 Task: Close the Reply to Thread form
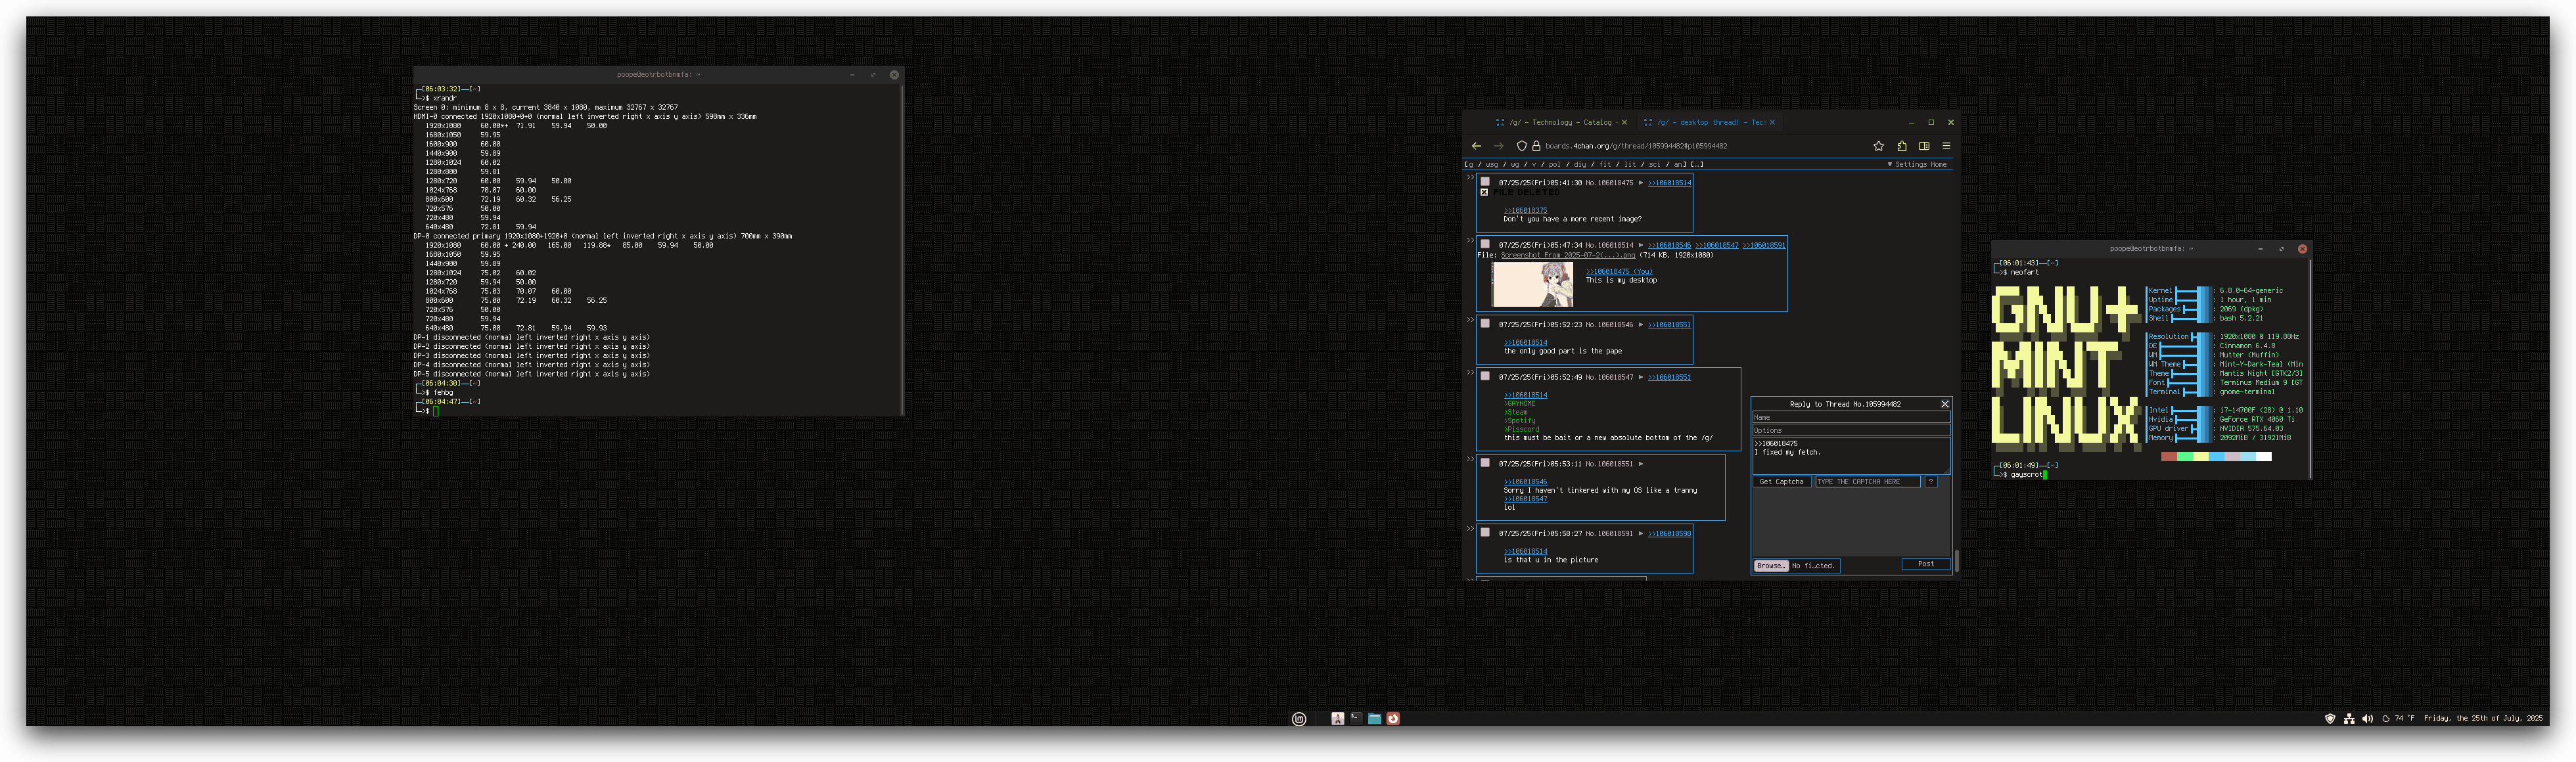tap(1944, 404)
